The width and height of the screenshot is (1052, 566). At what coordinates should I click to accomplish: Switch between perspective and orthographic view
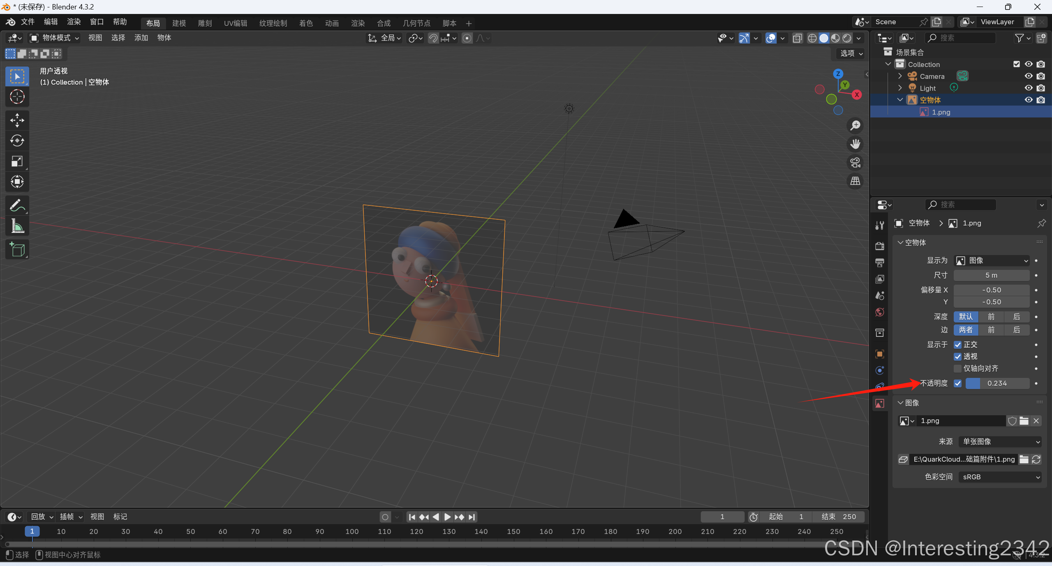(855, 181)
